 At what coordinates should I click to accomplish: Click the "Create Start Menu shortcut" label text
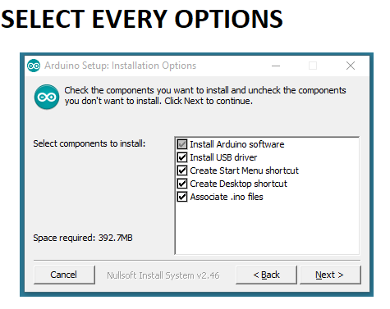pos(244,170)
